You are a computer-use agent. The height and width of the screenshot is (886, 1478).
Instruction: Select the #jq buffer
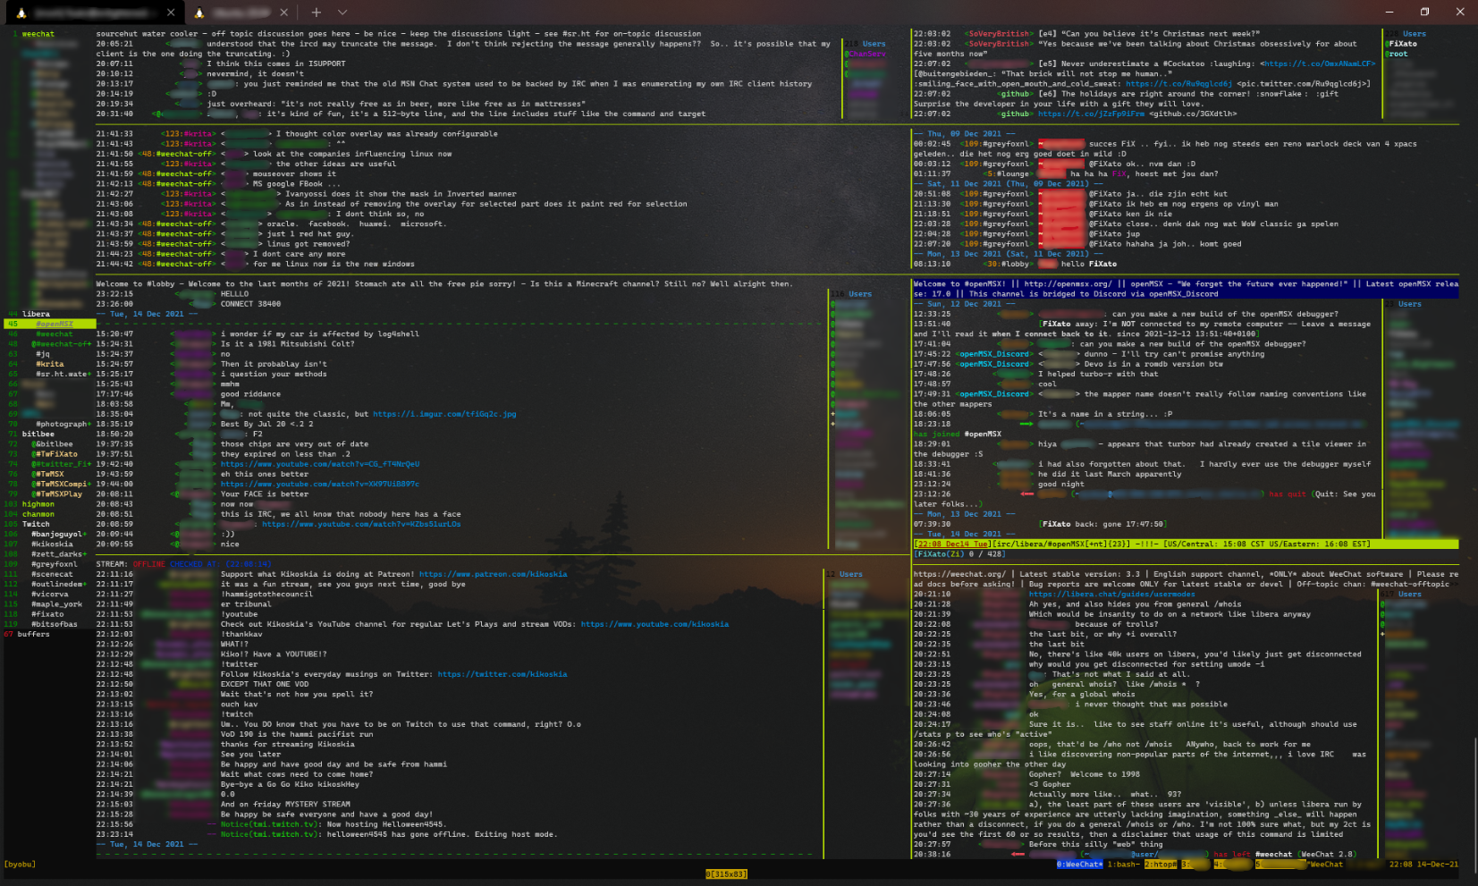[x=43, y=354]
